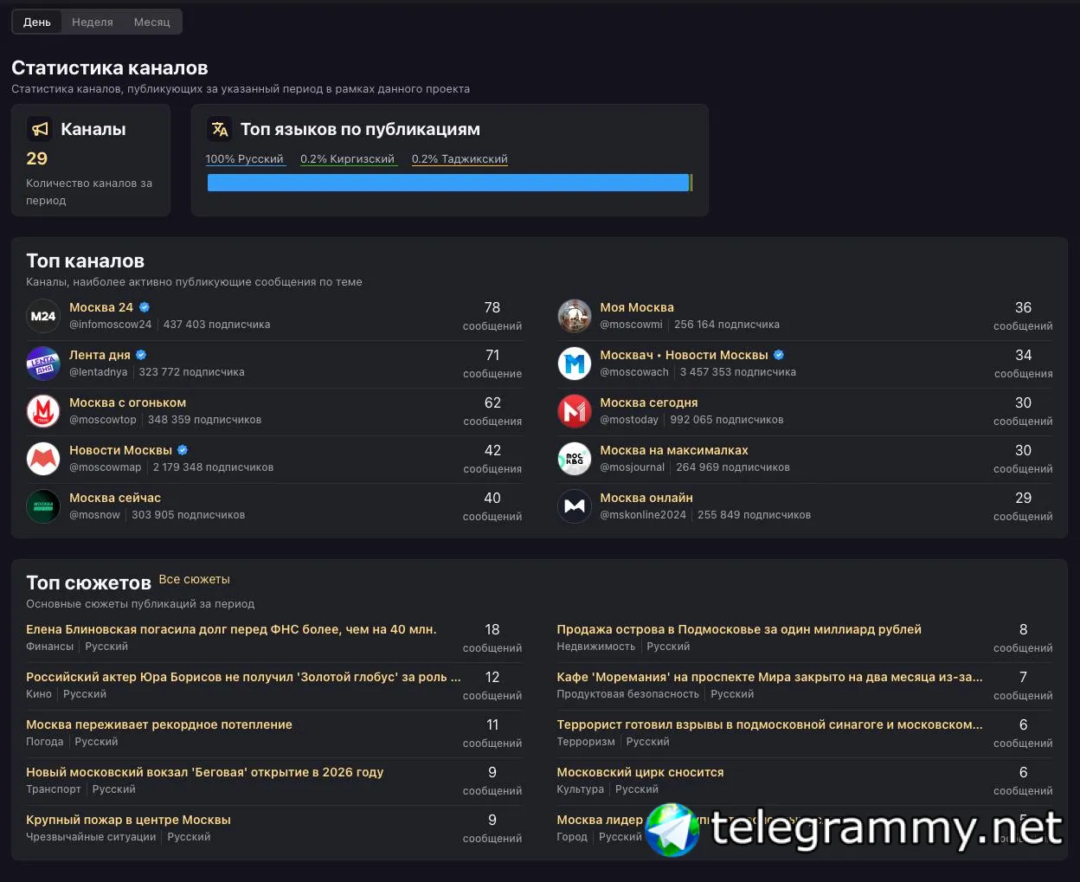Open the Москва на максималках channel link

point(674,450)
